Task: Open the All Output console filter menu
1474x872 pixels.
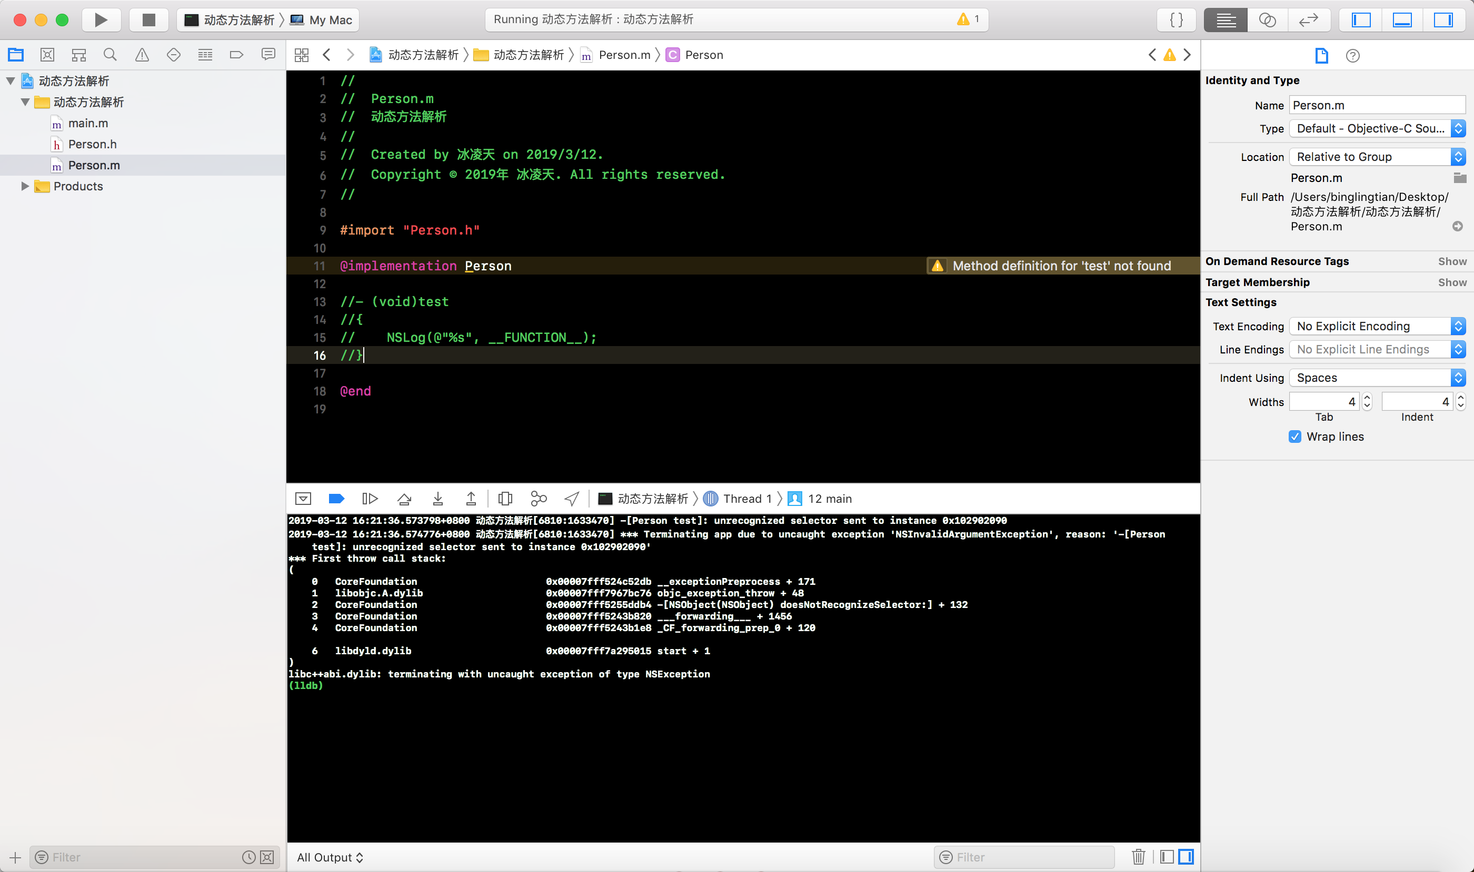Action: (x=330, y=857)
